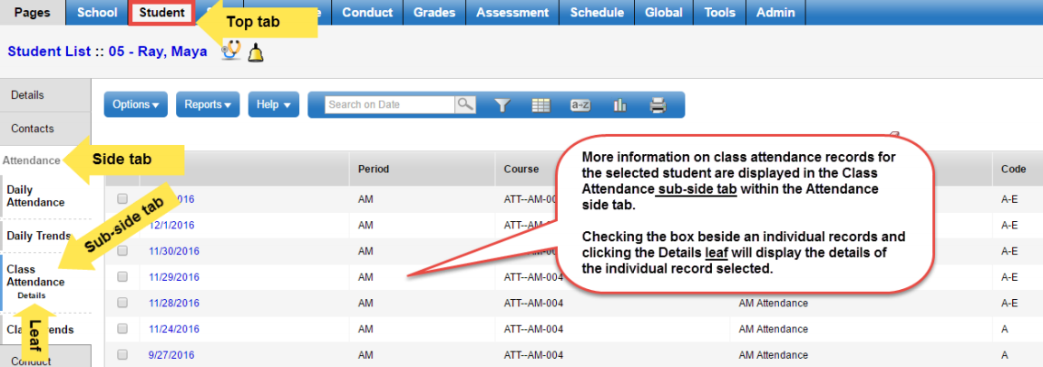Click the Student List breadcrumb link
The height and width of the screenshot is (367, 1043).
coord(49,51)
